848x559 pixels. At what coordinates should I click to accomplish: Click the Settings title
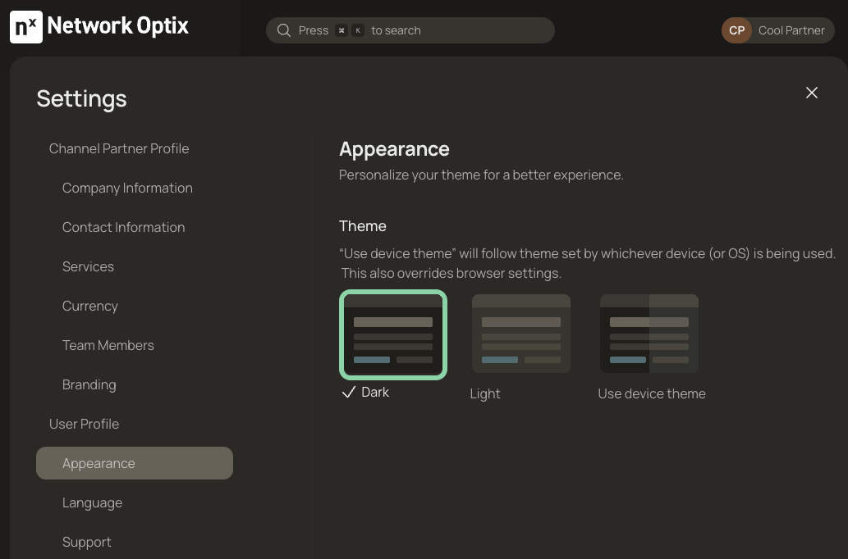click(81, 99)
